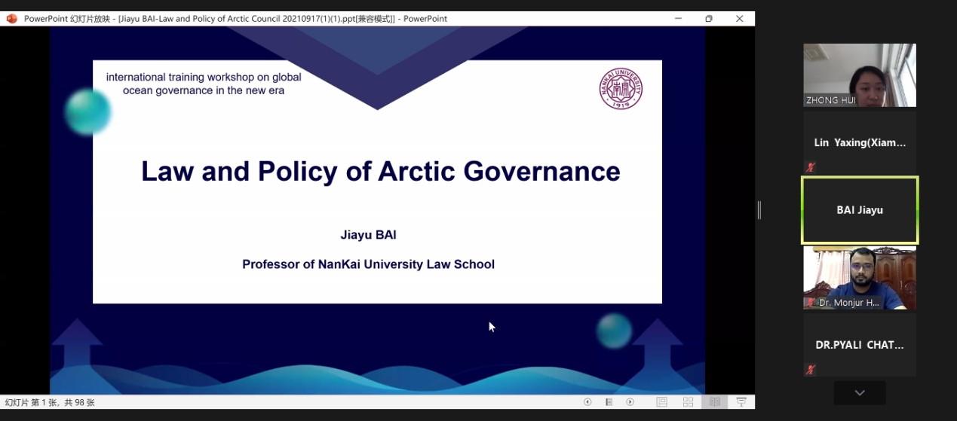Image resolution: width=957 pixels, height=421 pixels.
Task: Click the slide title Law and Policy text
Action: pyautogui.click(x=380, y=172)
